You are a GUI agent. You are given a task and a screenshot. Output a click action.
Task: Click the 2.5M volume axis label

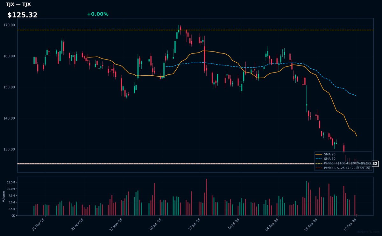11,209
